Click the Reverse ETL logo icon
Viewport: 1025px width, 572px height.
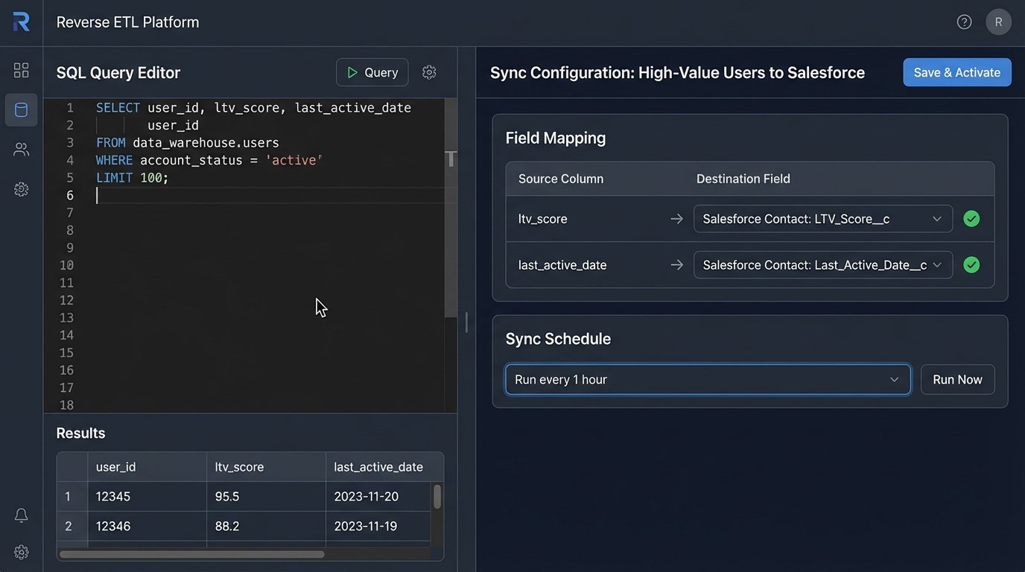coord(21,22)
